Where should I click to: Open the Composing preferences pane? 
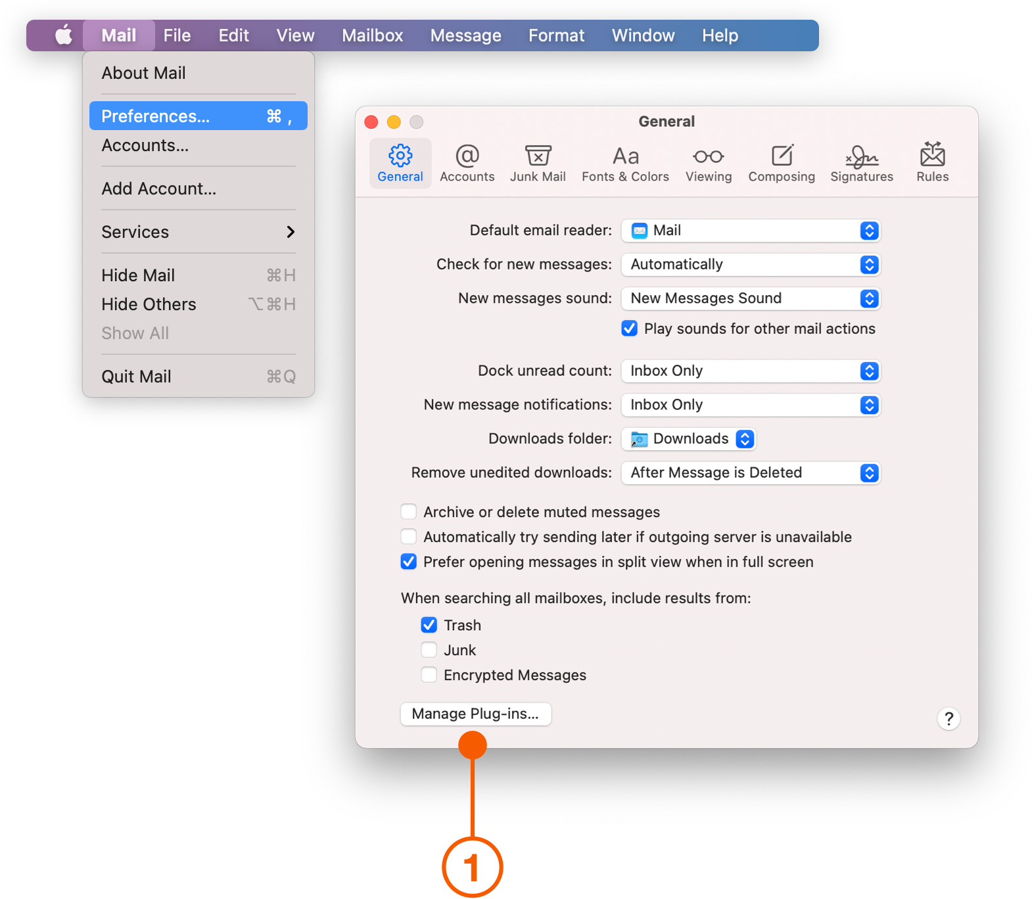coord(782,163)
